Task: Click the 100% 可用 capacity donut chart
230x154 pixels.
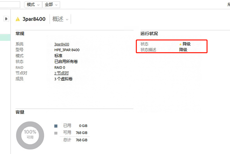Action: pyautogui.click(x=30, y=135)
